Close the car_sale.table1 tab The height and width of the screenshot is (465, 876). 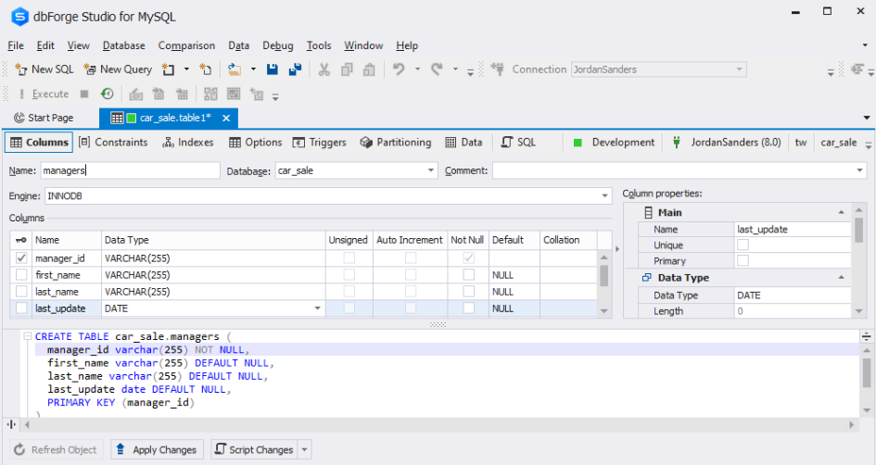tap(226, 118)
